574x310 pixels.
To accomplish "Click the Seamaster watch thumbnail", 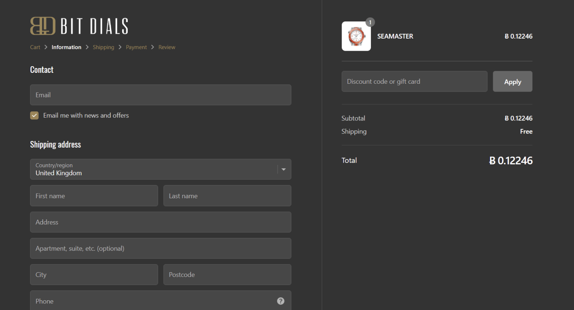I will click(x=356, y=37).
